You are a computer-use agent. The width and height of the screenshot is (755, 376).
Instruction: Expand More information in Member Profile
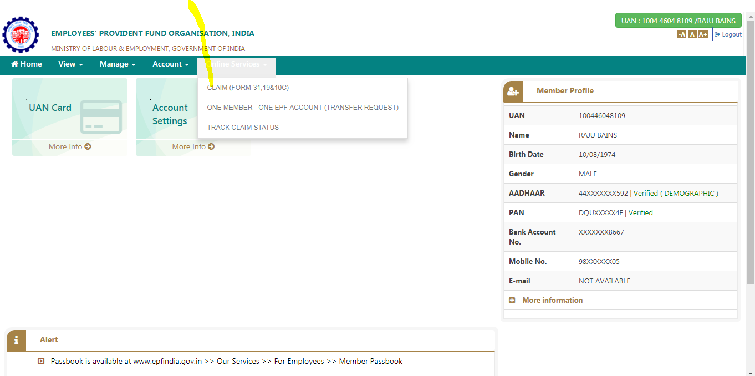552,301
